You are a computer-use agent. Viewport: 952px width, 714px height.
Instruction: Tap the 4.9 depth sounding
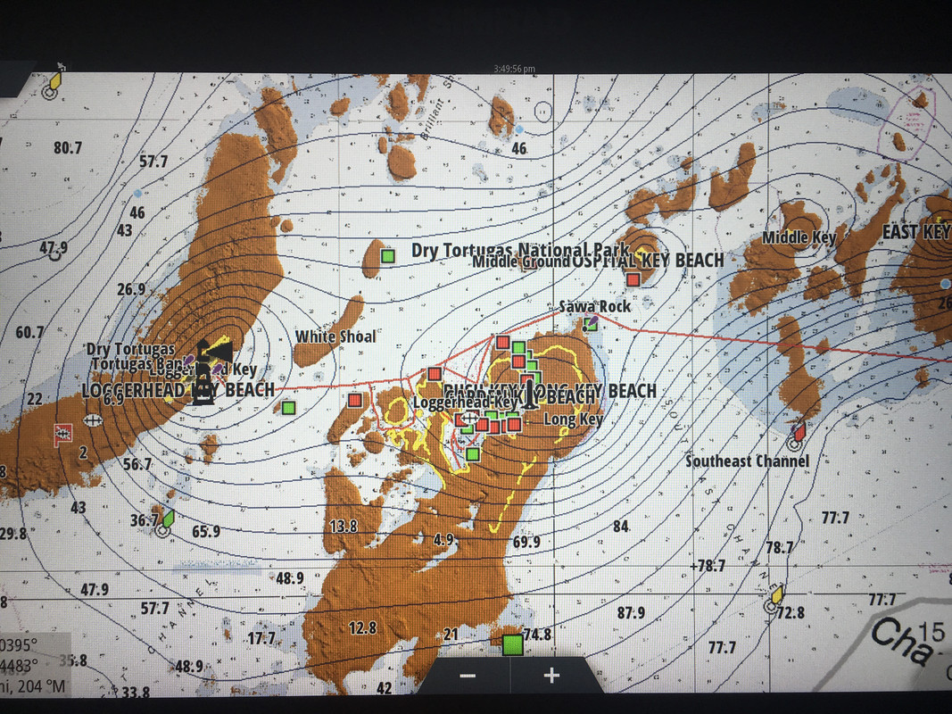443,539
